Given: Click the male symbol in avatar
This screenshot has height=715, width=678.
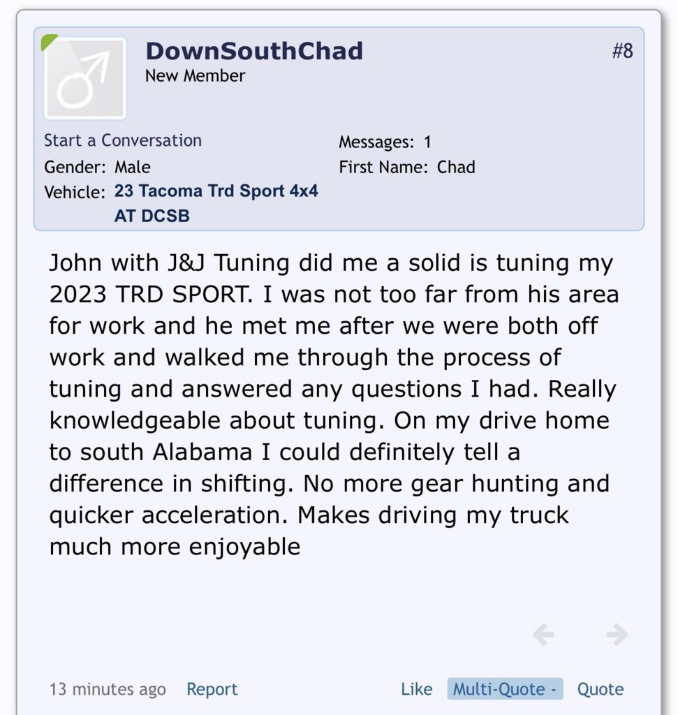Looking at the screenshot, I should 83,80.
